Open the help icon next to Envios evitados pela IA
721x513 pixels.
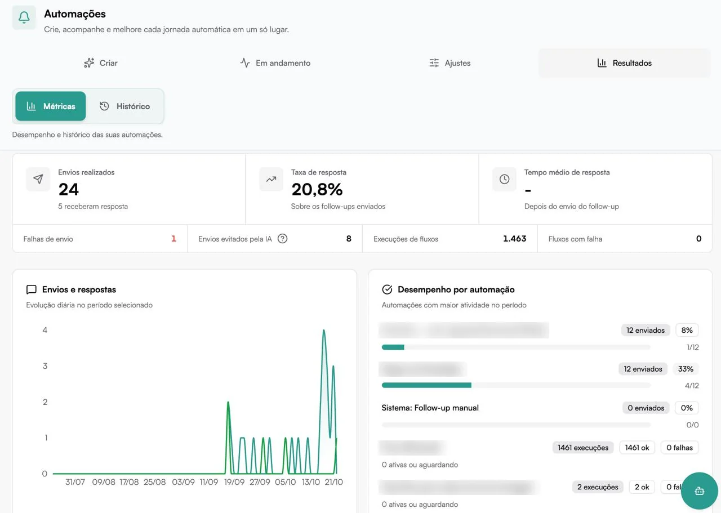coord(283,239)
